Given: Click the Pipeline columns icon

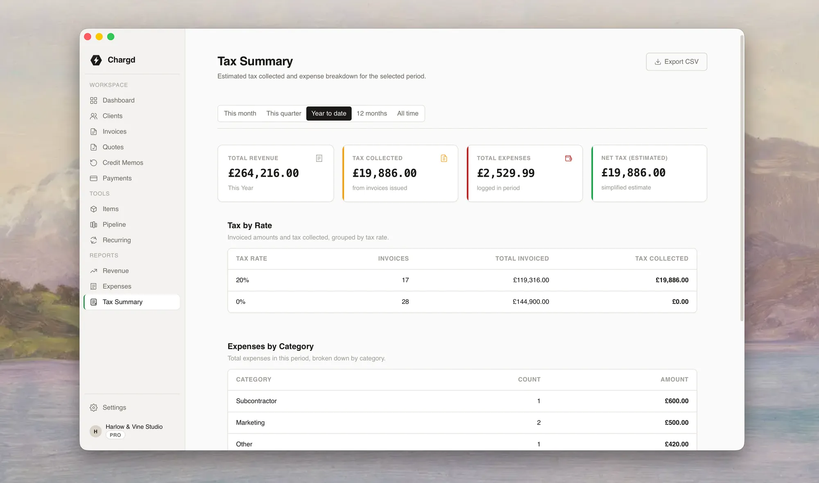Looking at the screenshot, I should (x=94, y=225).
